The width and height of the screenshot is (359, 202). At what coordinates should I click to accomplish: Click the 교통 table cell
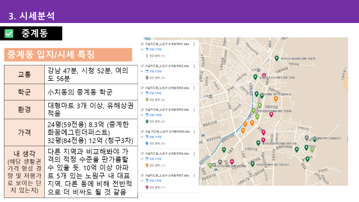coord(24,75)
